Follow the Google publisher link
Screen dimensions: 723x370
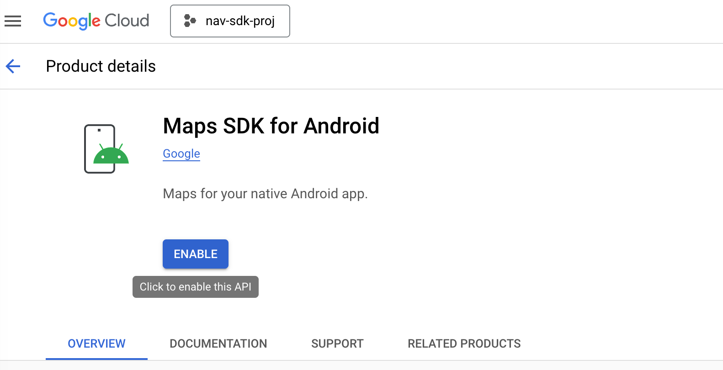point(181,154)
